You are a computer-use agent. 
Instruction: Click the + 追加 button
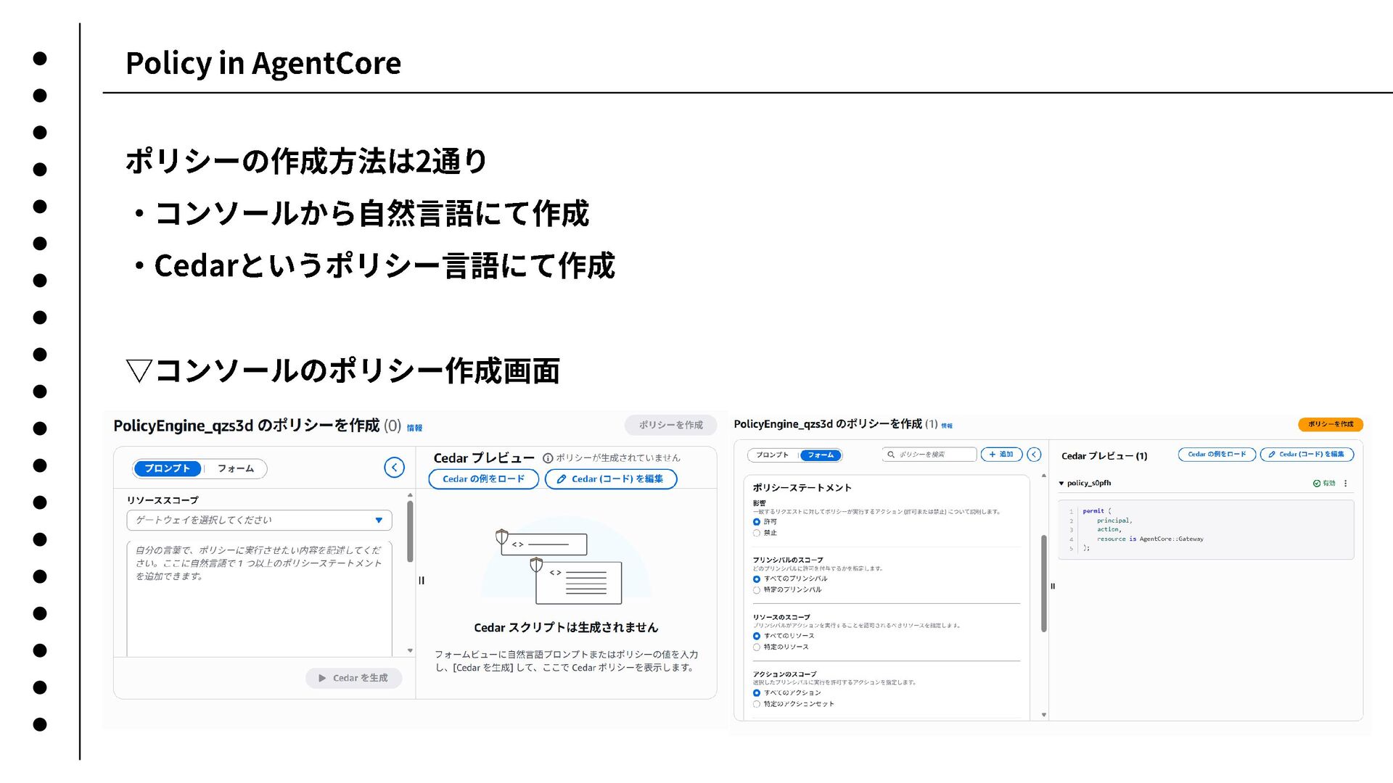coord(1001,455)
